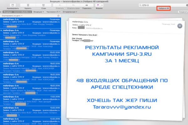
Task: Click recipient tararovvv@yandex.ru in the Кому line
Action: (94, 28)
